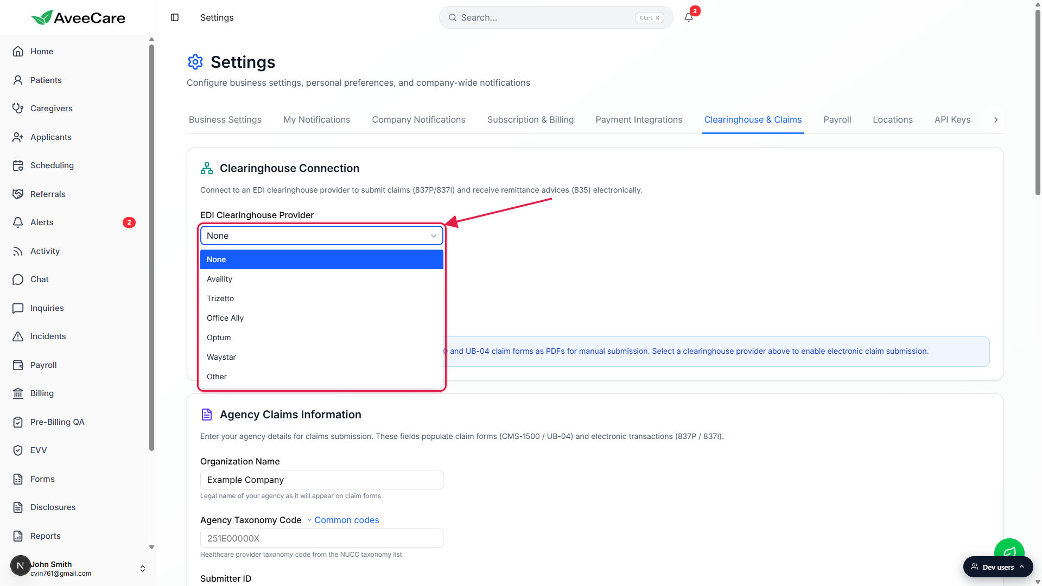This screenshot has width=1042, height=586.
Task: Click the Search field in top bar
Action: click(x=556, y=17)
